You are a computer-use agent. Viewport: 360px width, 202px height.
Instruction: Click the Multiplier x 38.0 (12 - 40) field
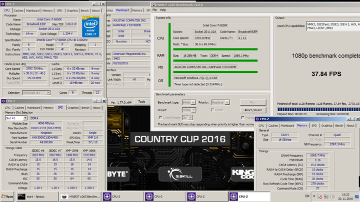coord(34,73)
